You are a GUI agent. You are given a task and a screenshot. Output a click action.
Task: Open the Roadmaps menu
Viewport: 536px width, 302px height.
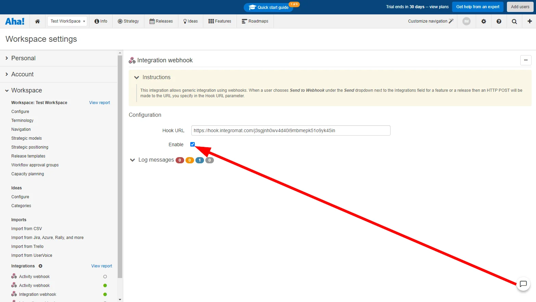(255, 21)
